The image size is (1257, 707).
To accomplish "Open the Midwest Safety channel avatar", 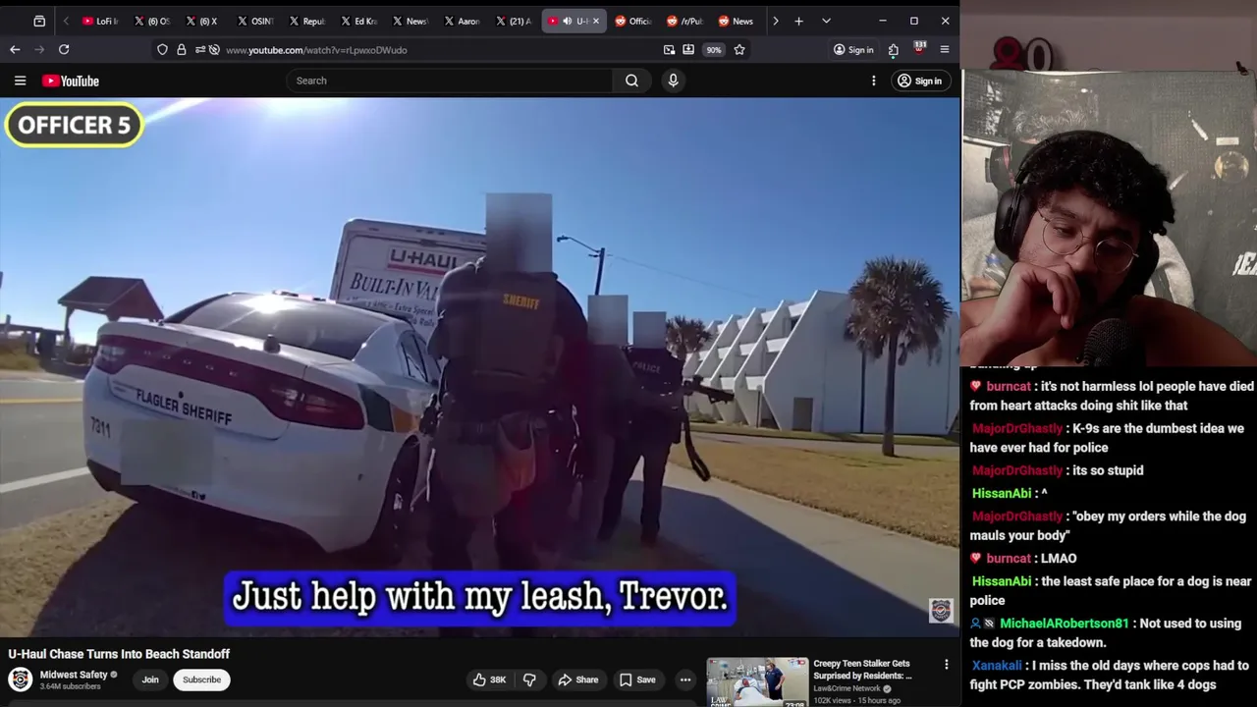I will pyautogui.click(x=20, y=680).
